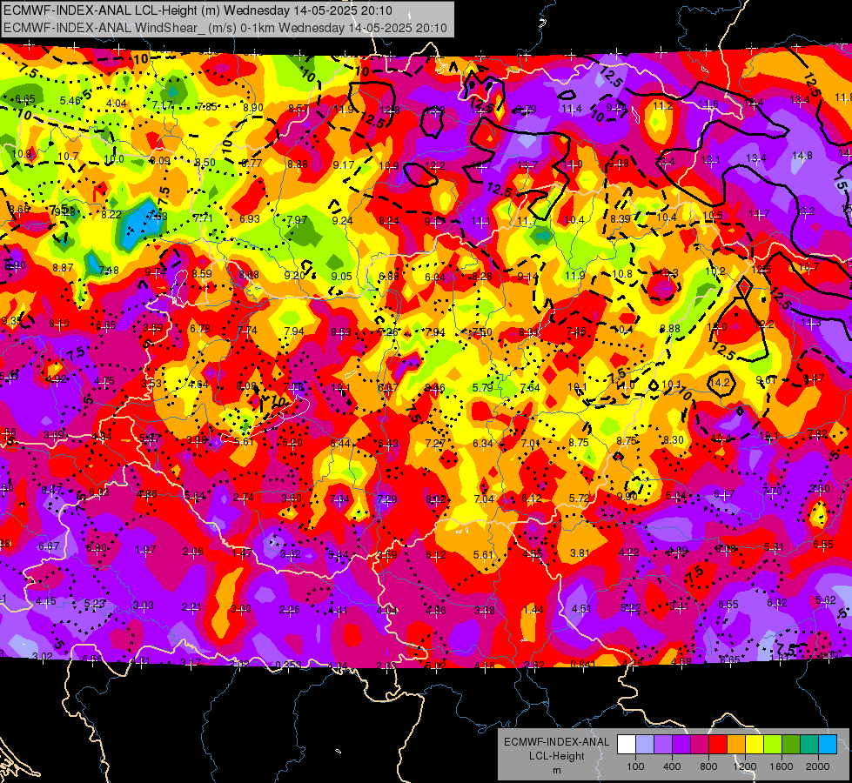The height and width of the screenshot is (783, 852).
Task: Click the vivid violet legend swatch right of 400
Action: click(x=681, y=745)
